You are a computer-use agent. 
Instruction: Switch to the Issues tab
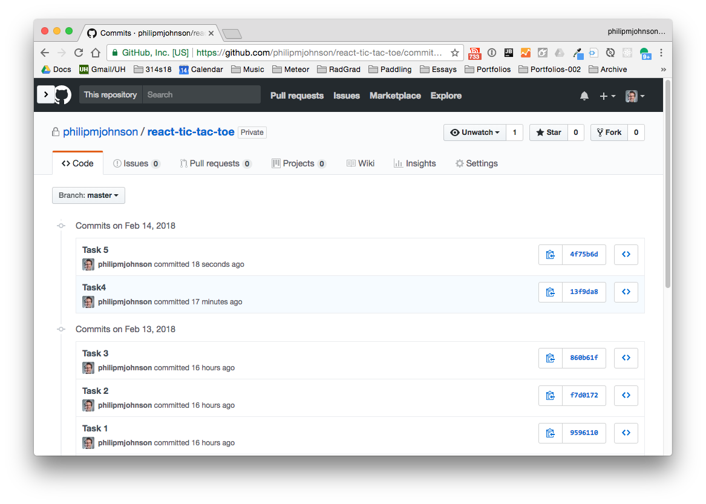tap(136, 163)
